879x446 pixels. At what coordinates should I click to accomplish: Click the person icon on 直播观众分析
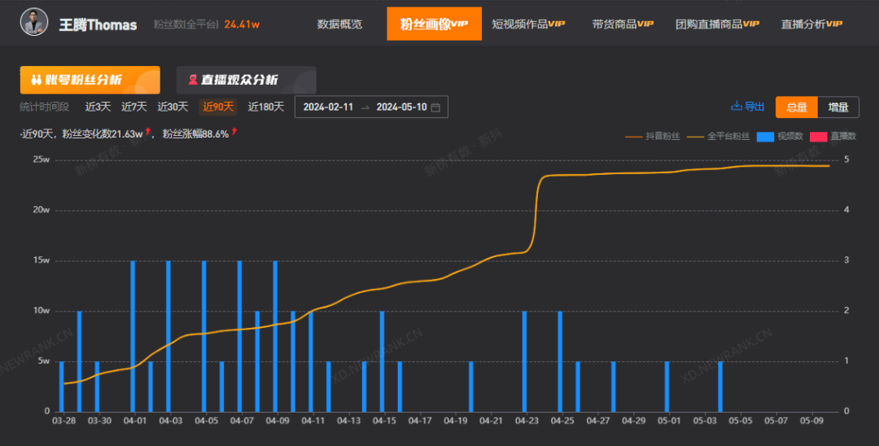click(193, 80)
